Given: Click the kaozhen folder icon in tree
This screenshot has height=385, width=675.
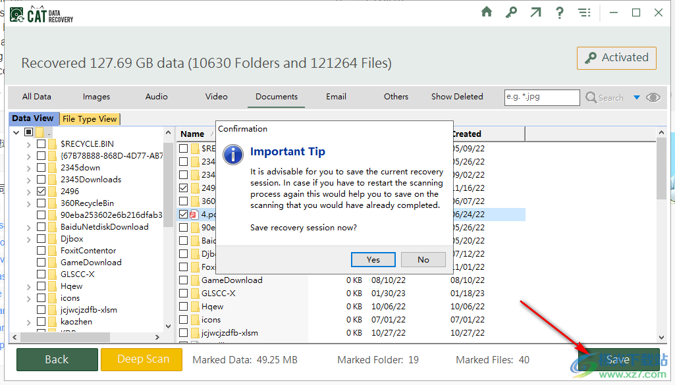Looking at the screenshot, I should click(x=53, y=322).
